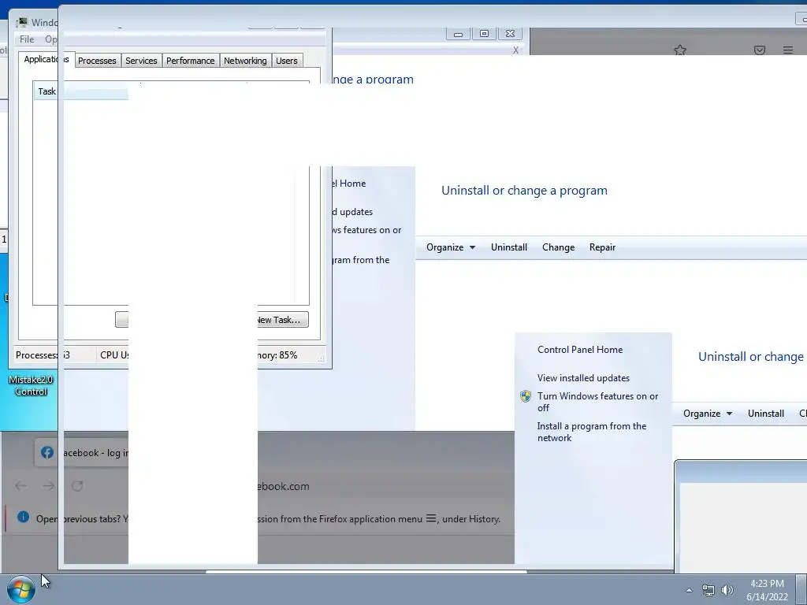807x605 pixels.
Task: Click the taskbar clock showing 4:23 PM
Action: [x=767, y=590]
